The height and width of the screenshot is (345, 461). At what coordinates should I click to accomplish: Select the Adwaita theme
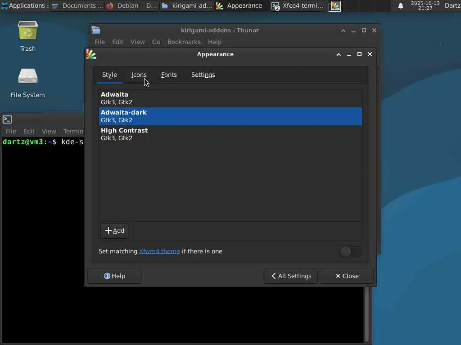pyautogui.click(x=230, y=98)
